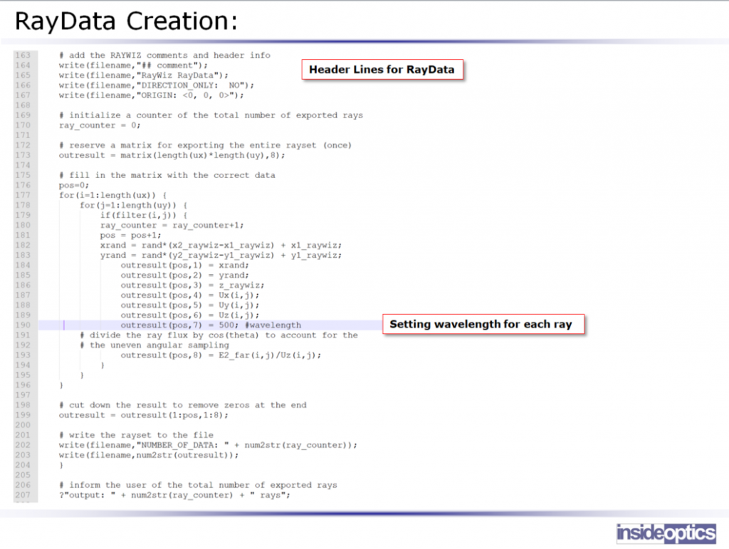Click line number 190 in the gutter

click(x=23, y=325)
